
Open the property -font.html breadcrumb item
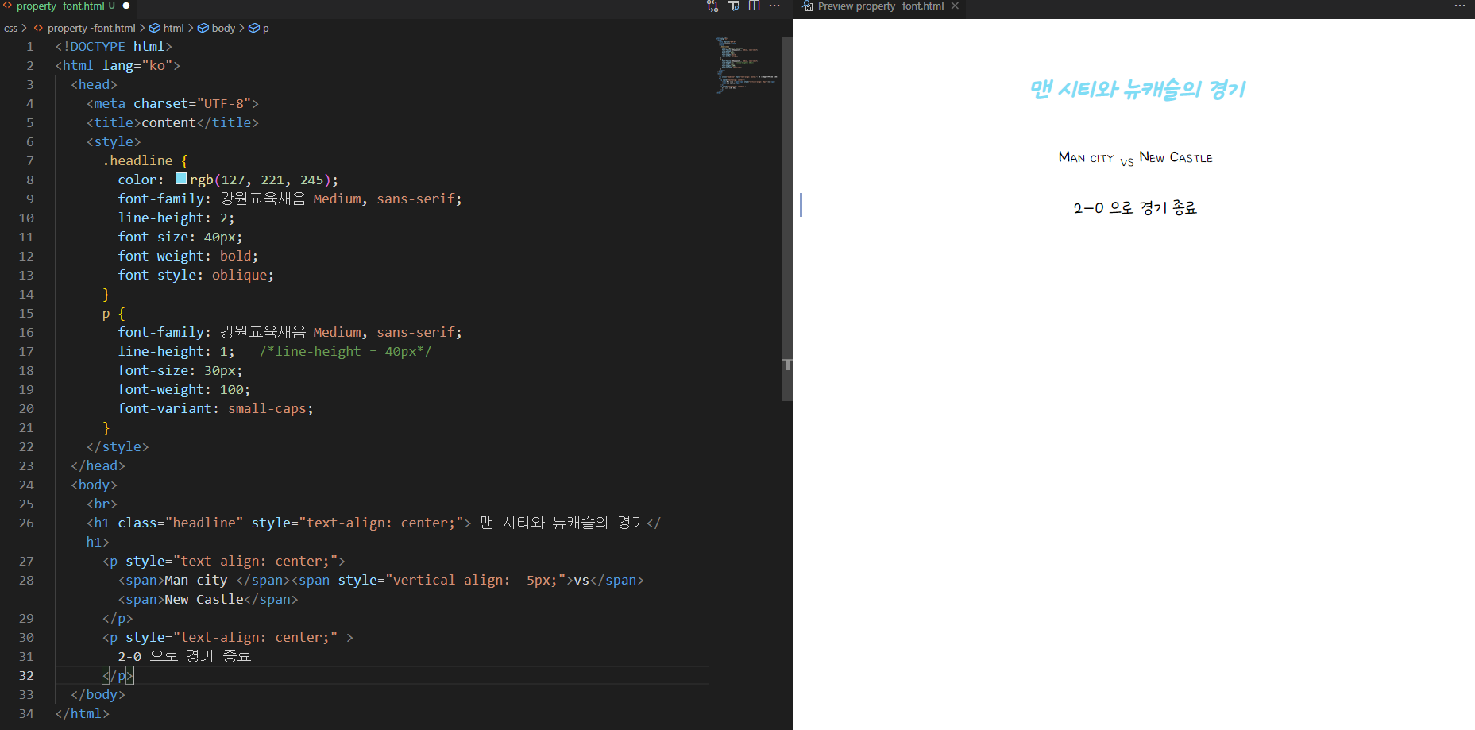[84, 28]
